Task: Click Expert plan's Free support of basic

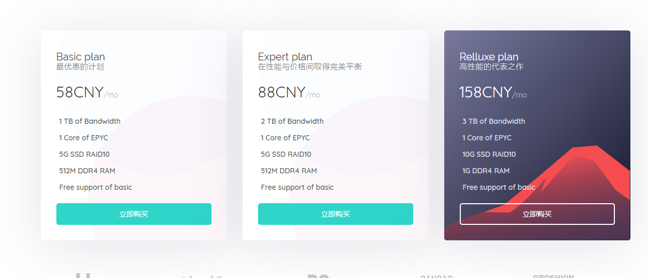Action: coord(297,187)
